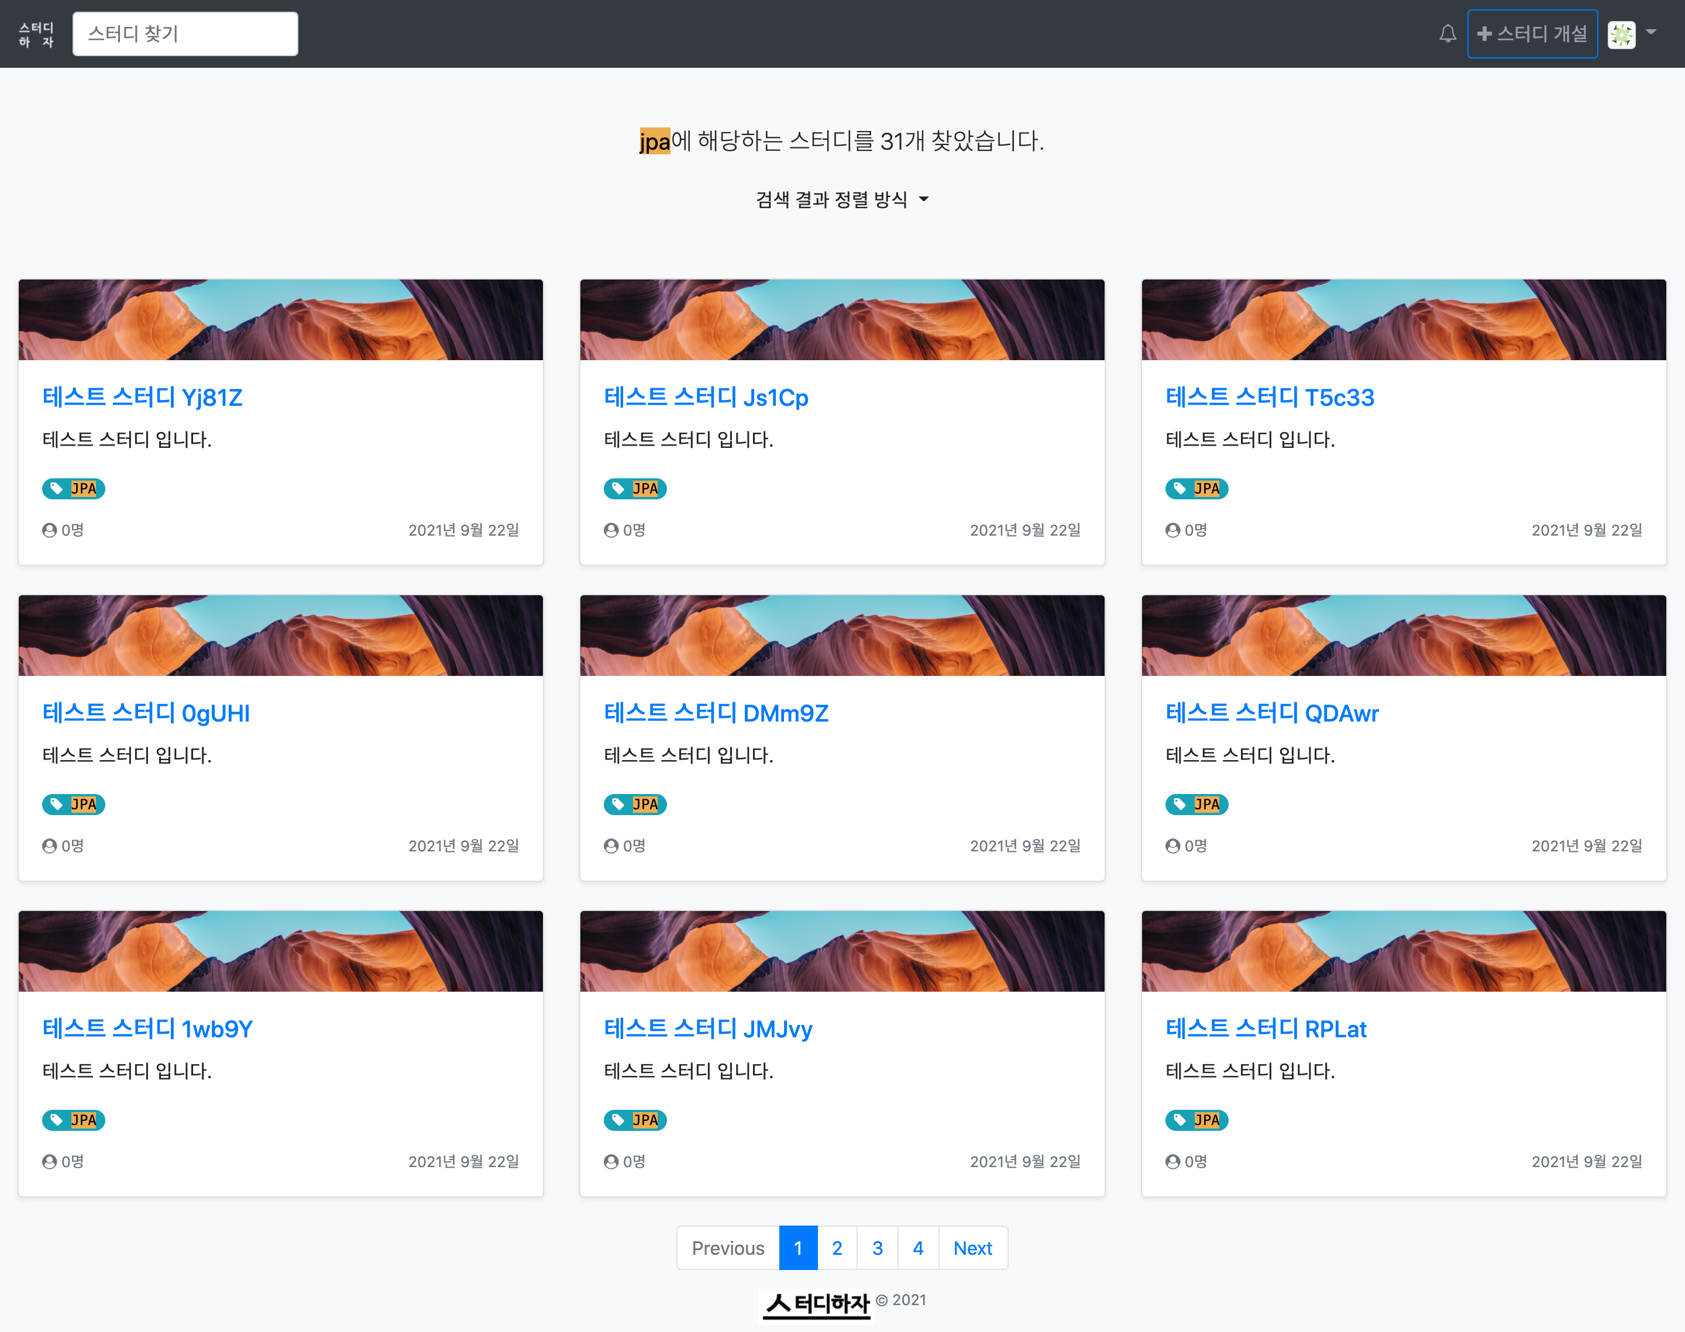Go to page 2
This screenshot has height=1332, width=1685.
[x=837, y=1248]
